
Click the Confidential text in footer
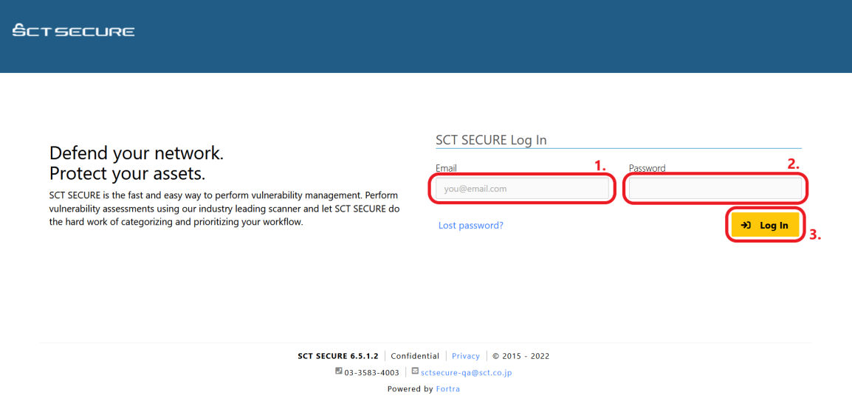pyautogui.click(x=415, y=356)
